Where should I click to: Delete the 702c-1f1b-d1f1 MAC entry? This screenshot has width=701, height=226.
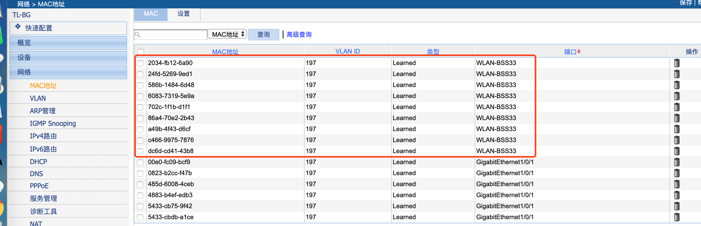pyautogui.click(x=677, y=107)
